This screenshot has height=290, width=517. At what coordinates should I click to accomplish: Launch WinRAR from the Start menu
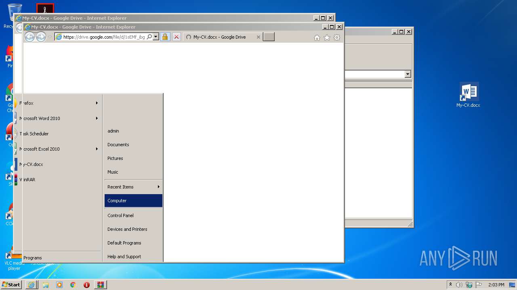(x=58, y=180)
